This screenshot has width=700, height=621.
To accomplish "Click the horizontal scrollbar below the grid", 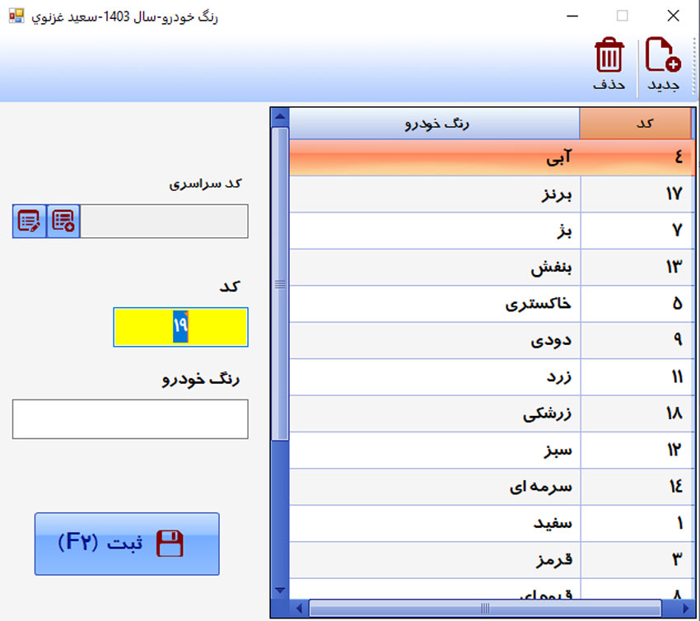I will 486,609.
